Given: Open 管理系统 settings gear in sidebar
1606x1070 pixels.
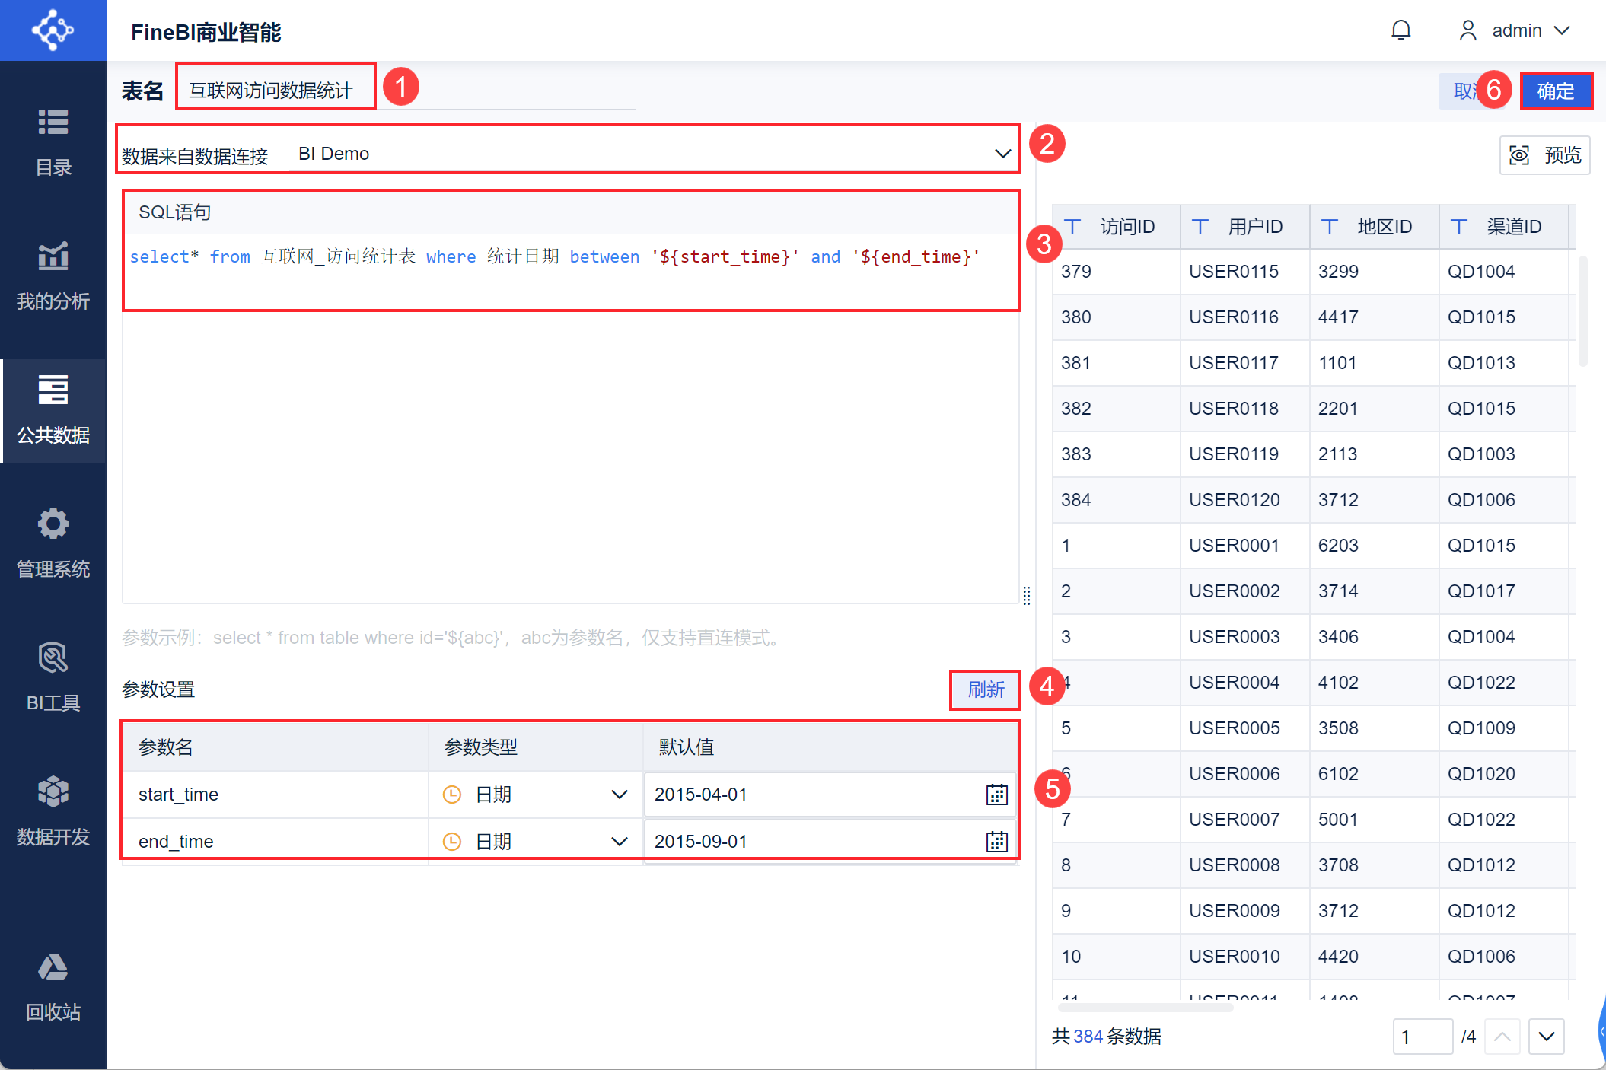Looking at the screenshot, I should (x=53, y=543).
